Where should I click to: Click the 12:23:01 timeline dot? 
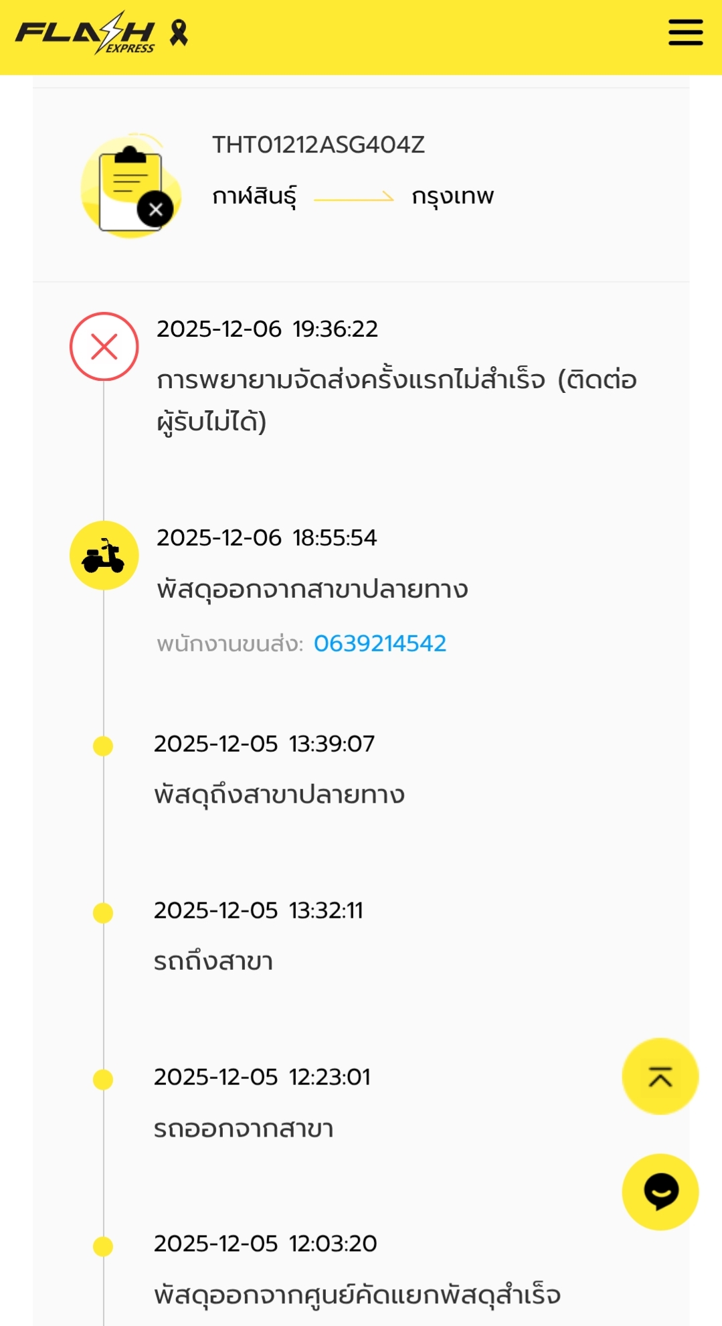[x=103, y=1080]
